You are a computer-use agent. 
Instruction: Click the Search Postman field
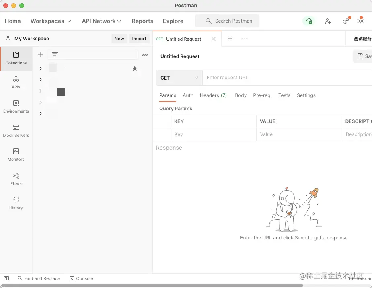pyautogui.click(x=227, y=21)
